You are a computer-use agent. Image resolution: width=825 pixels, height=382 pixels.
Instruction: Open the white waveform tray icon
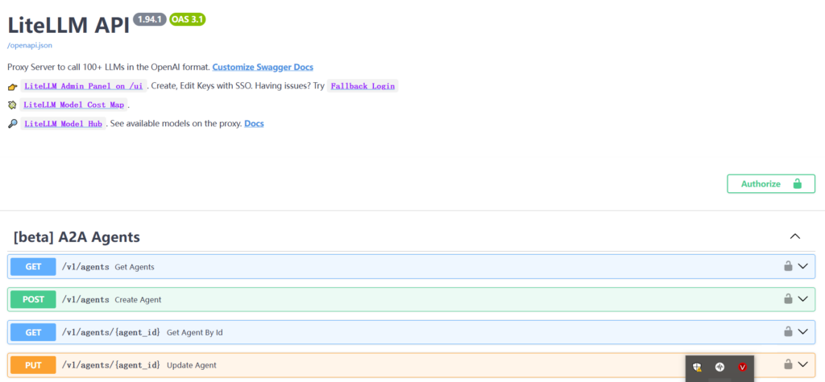(x=719, y=367)
